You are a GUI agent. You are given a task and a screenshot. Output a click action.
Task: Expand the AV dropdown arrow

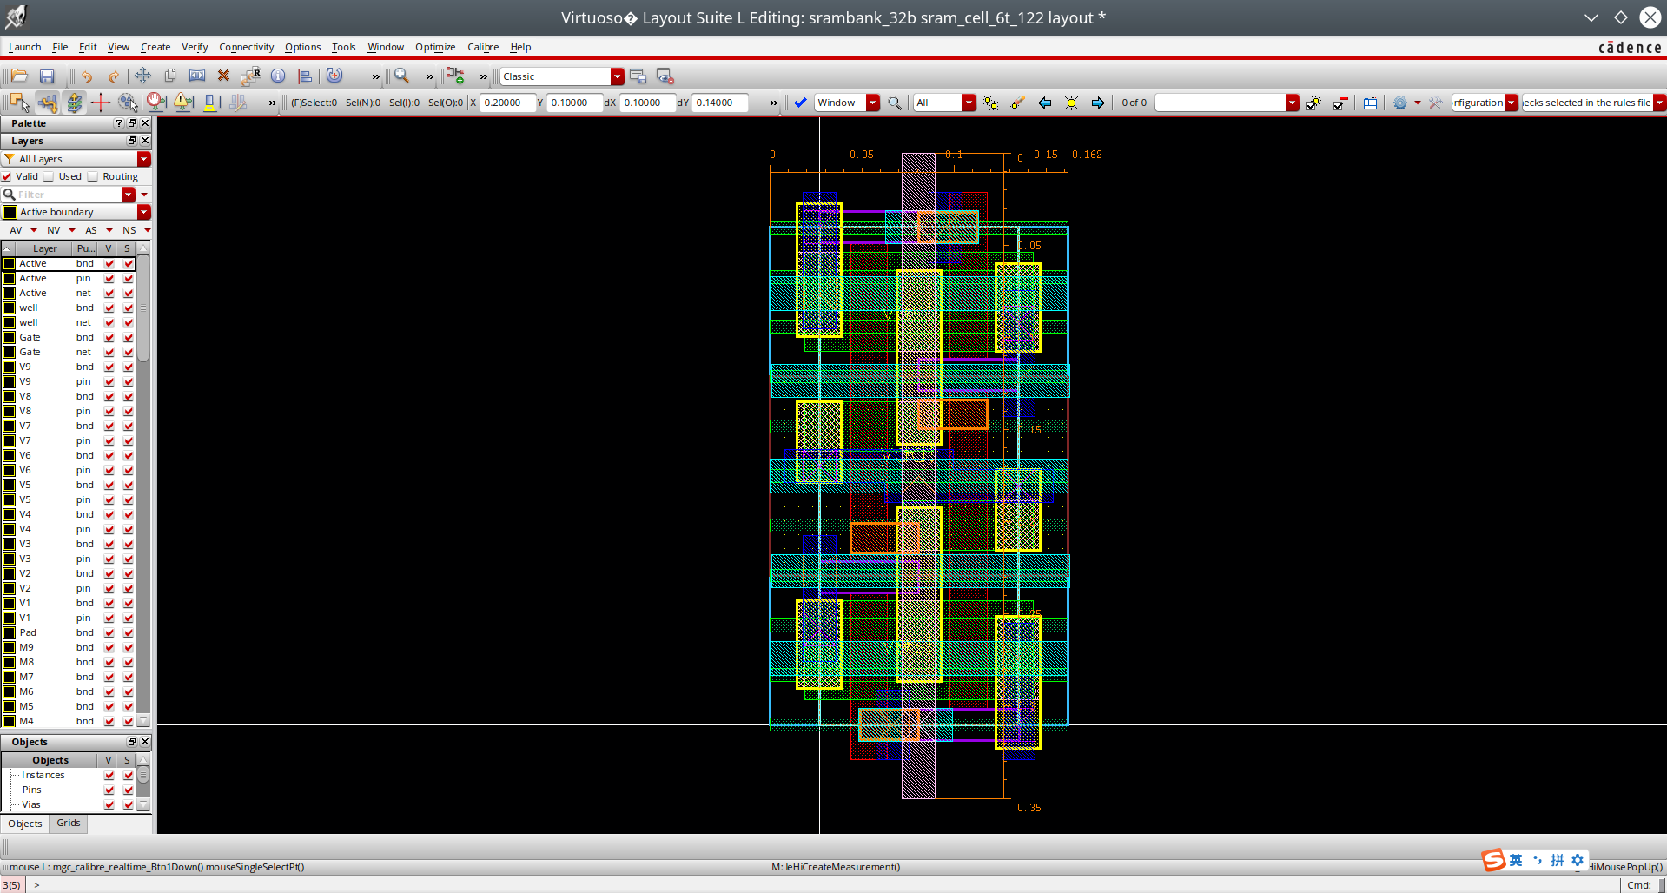coord(34,230)
